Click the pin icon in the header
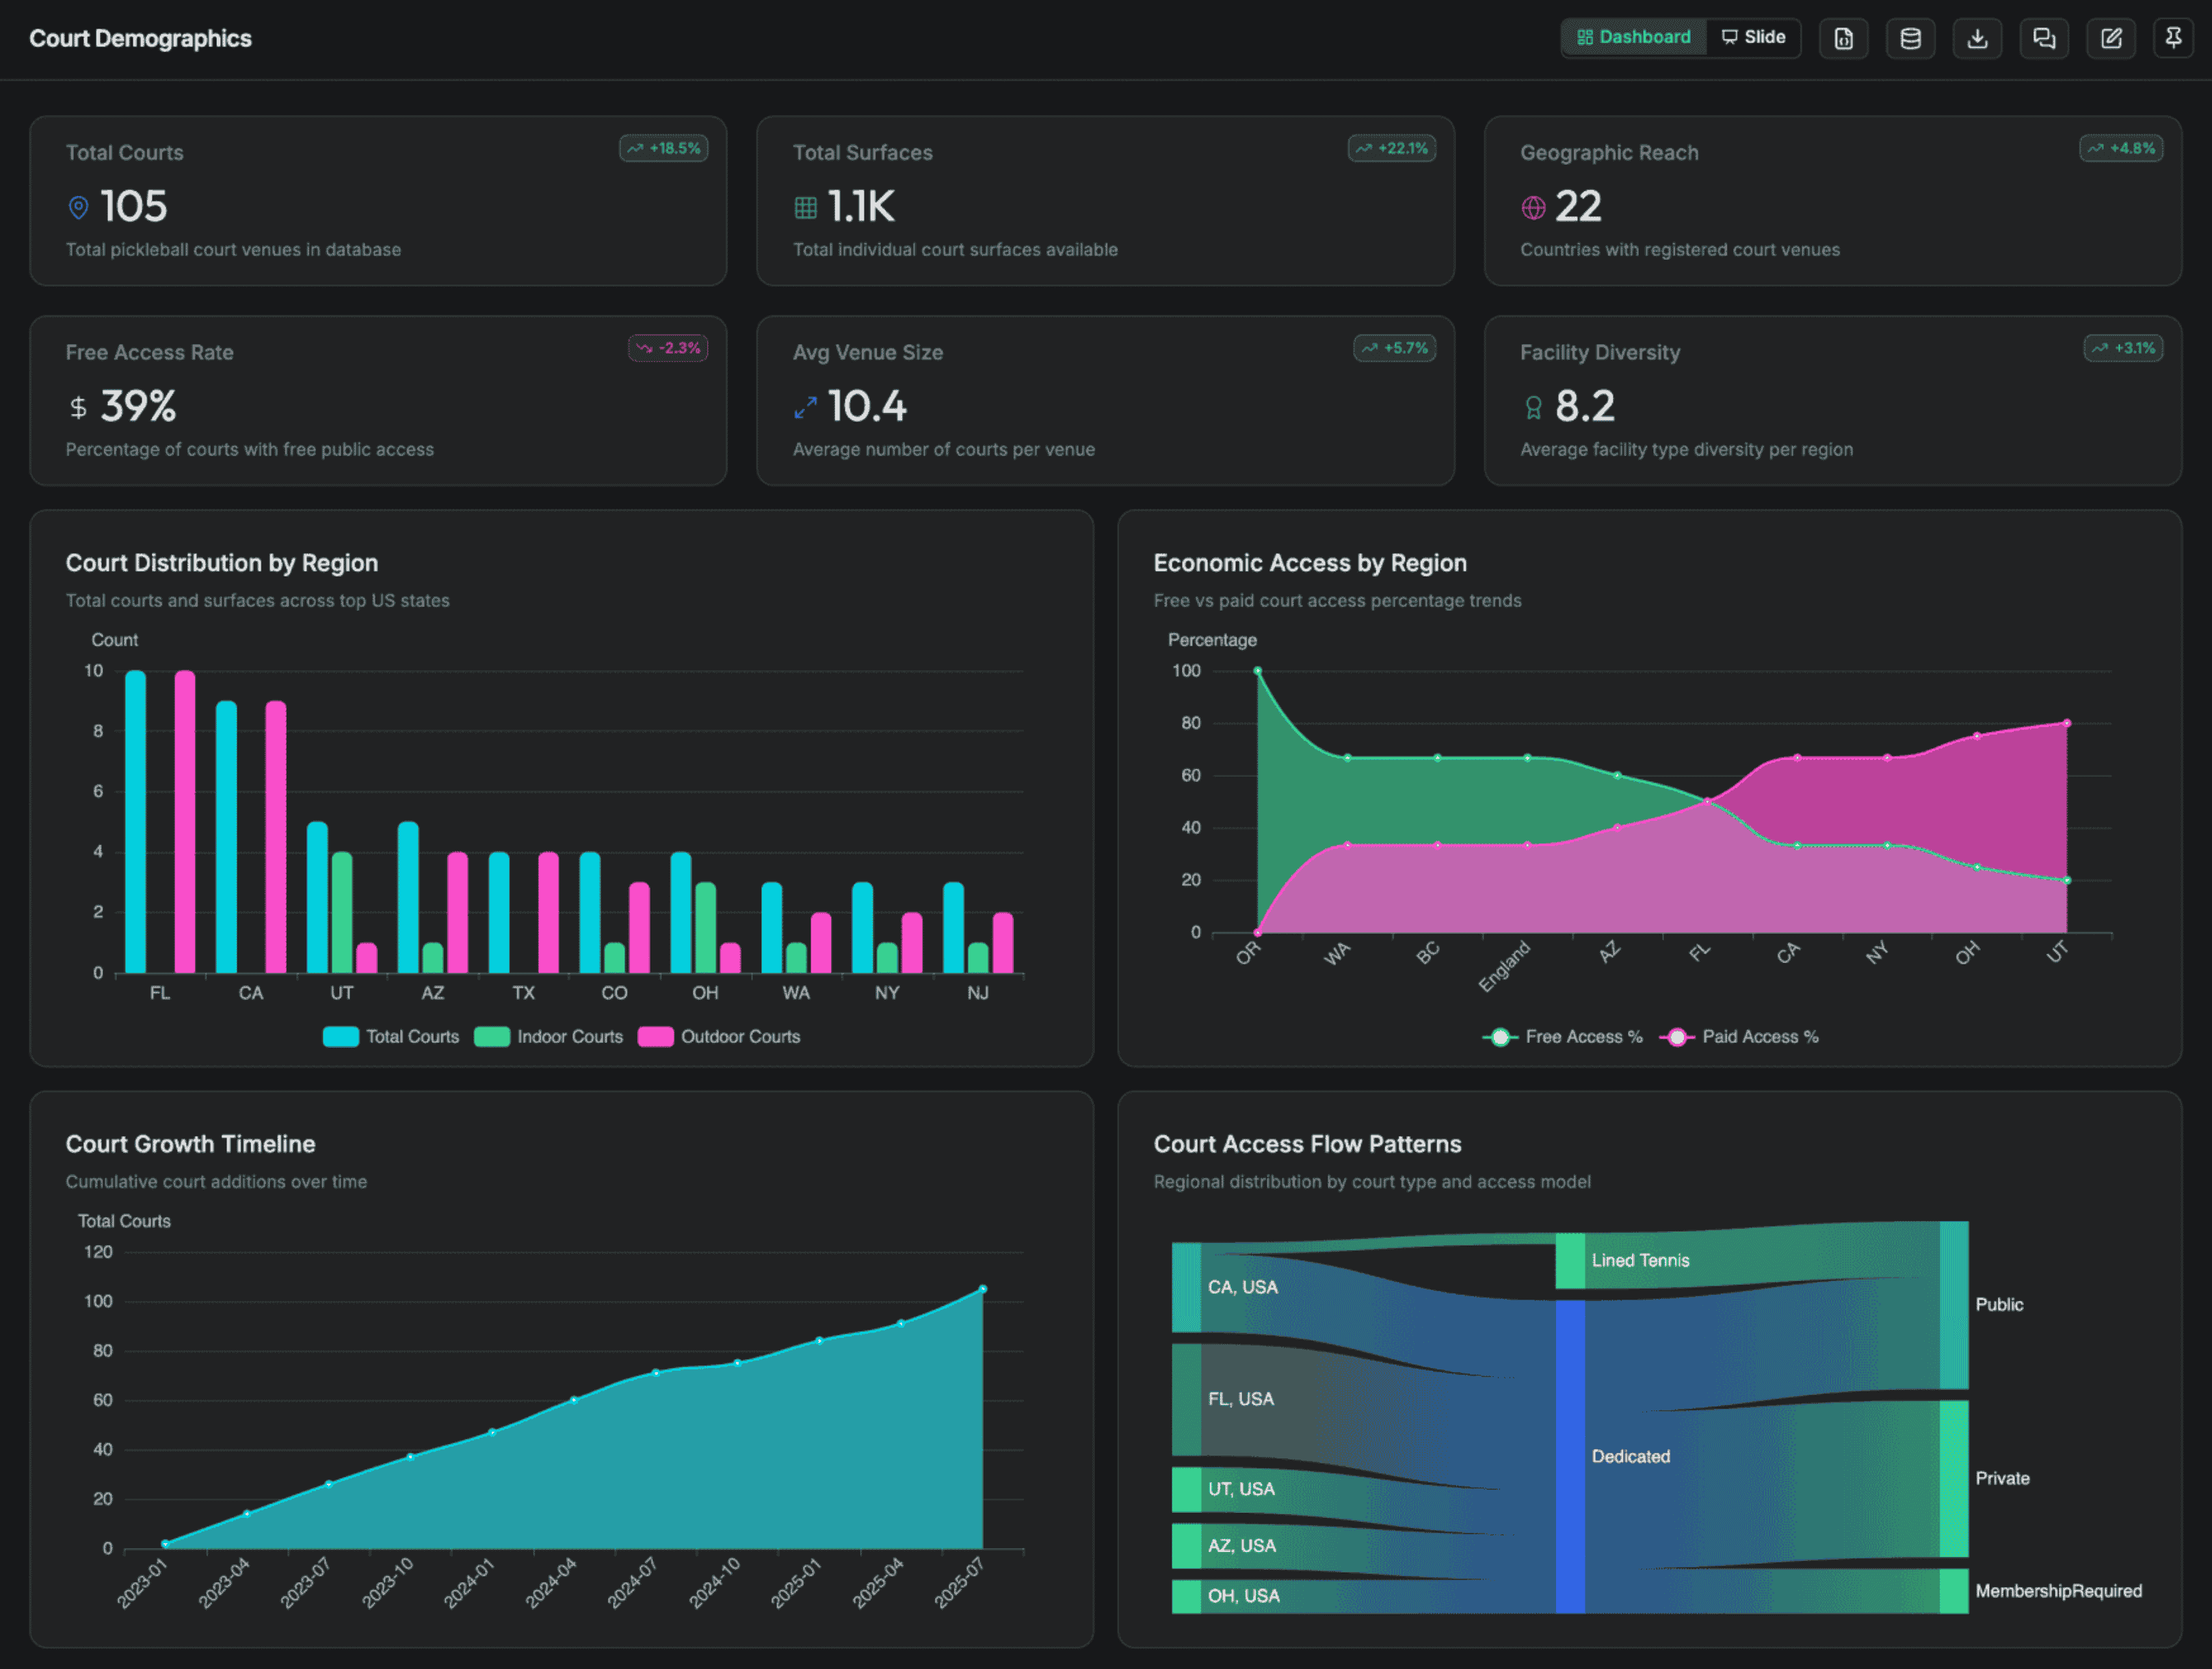 [x=2173, y=38]
